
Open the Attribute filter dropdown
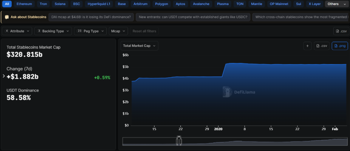click(x=17, y=31)
